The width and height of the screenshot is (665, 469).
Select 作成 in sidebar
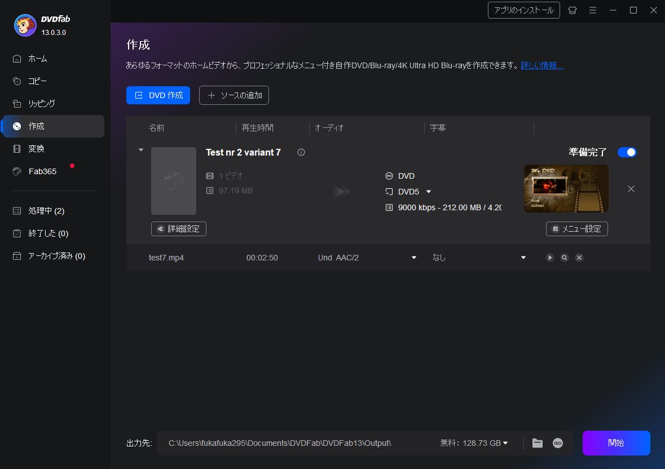point(54,126)
